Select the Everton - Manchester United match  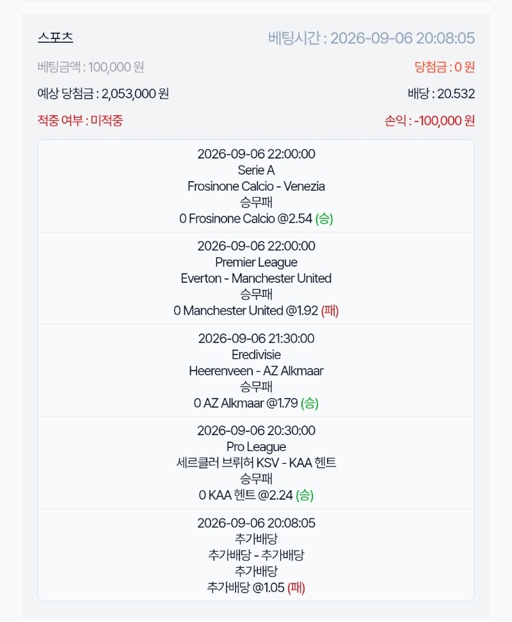click(x=256, y=278)
